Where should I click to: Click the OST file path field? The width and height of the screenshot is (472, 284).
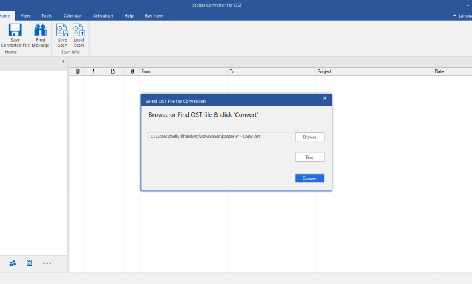point(220,137)
